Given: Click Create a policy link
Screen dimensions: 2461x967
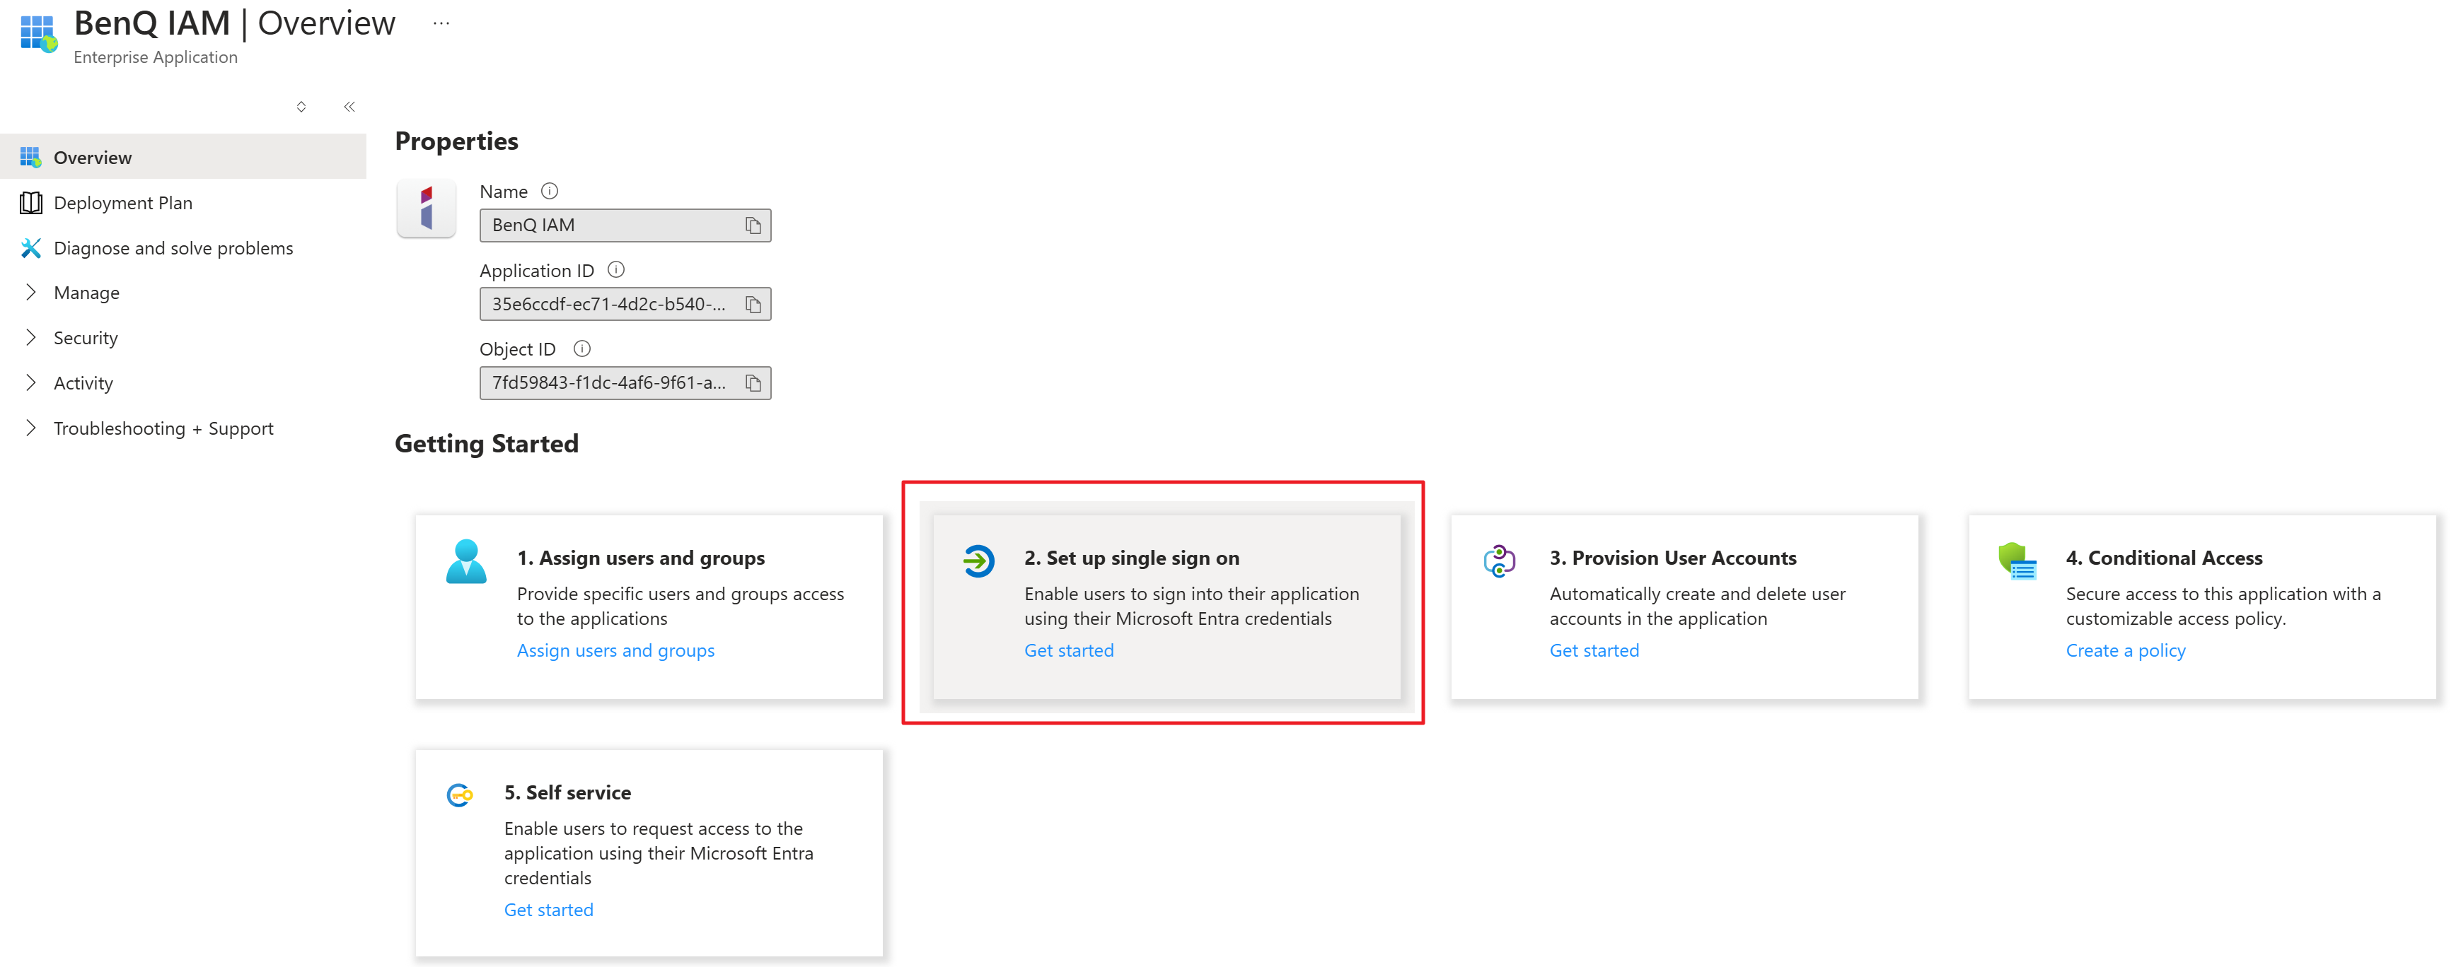Looking at the screenshot, I should click(x=2125, y=650).
